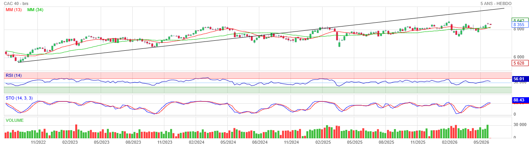Click the 02/2026 date axis label

tap(450, 142)
